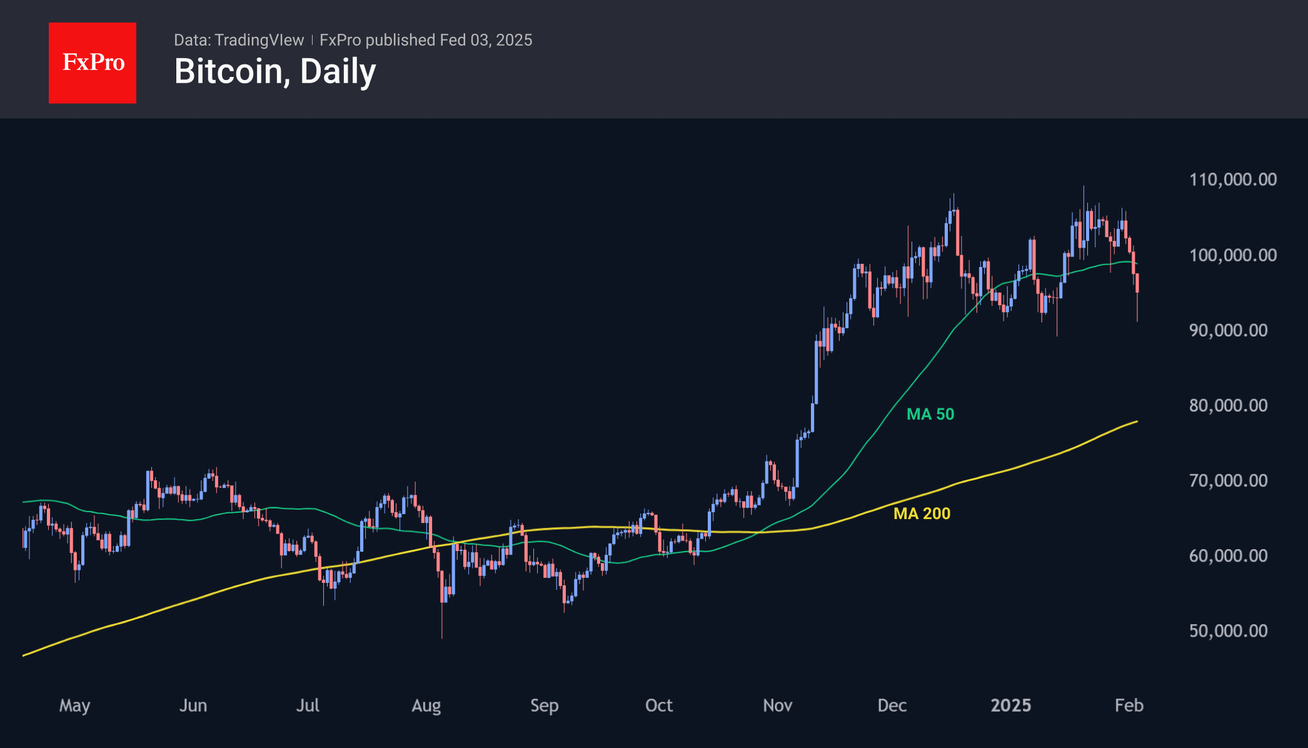Click the Nov label on time axis
This screenshot has width=1308, height=748.
click(x=778, y=705)
